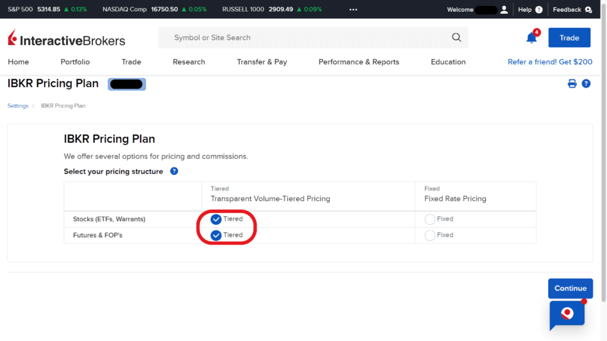Viewport: 607px width, 341px height.
Task: Click the Refer a friend link
Action: pyautogui.click(x=550, y=62)
